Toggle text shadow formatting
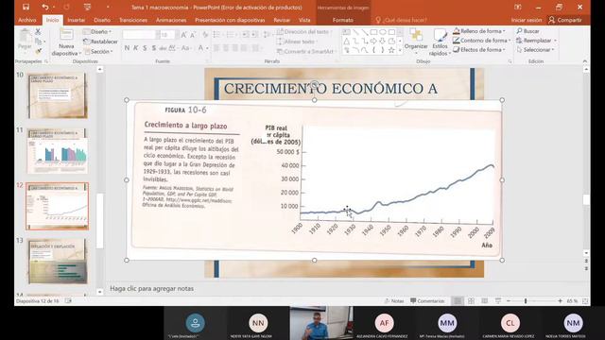 click(x=153, y=48)
